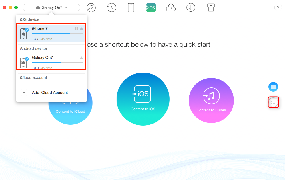
Task: Select the Galaxy On7 device entry
Action: [51, 62]
